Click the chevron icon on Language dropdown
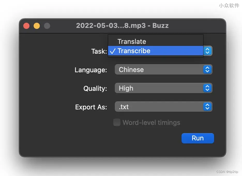242x176 pixels. point(208,69)
